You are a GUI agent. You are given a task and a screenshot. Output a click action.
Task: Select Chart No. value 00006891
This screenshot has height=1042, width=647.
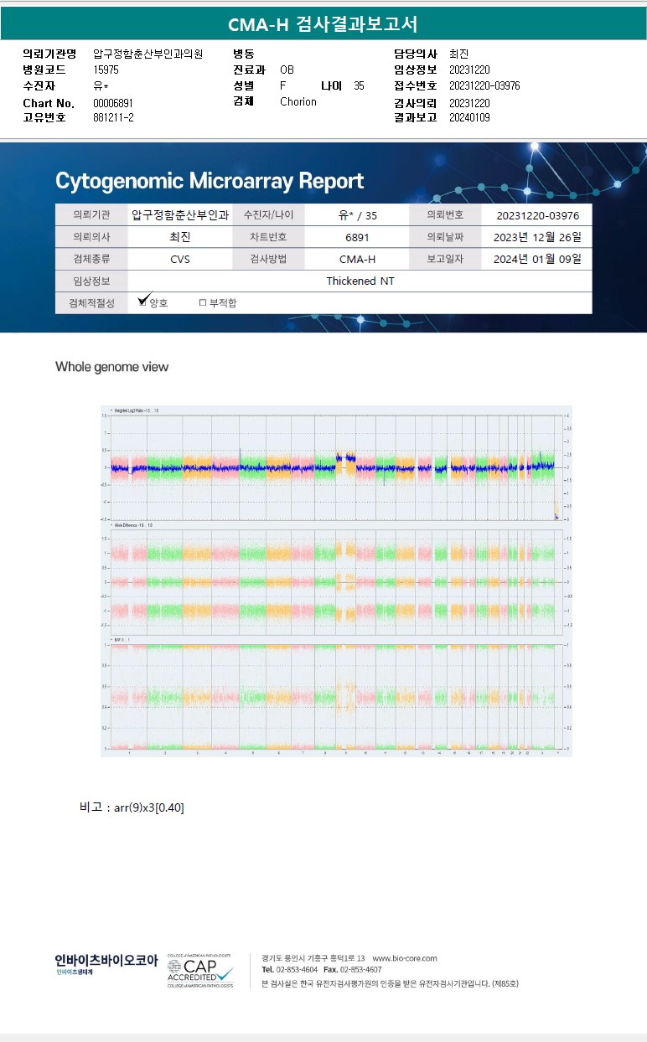pos(113,103)
